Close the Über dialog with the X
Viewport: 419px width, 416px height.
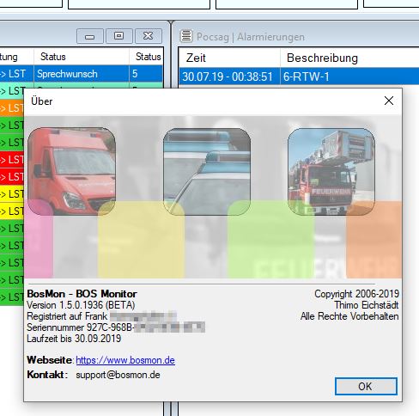pos(389,101)
